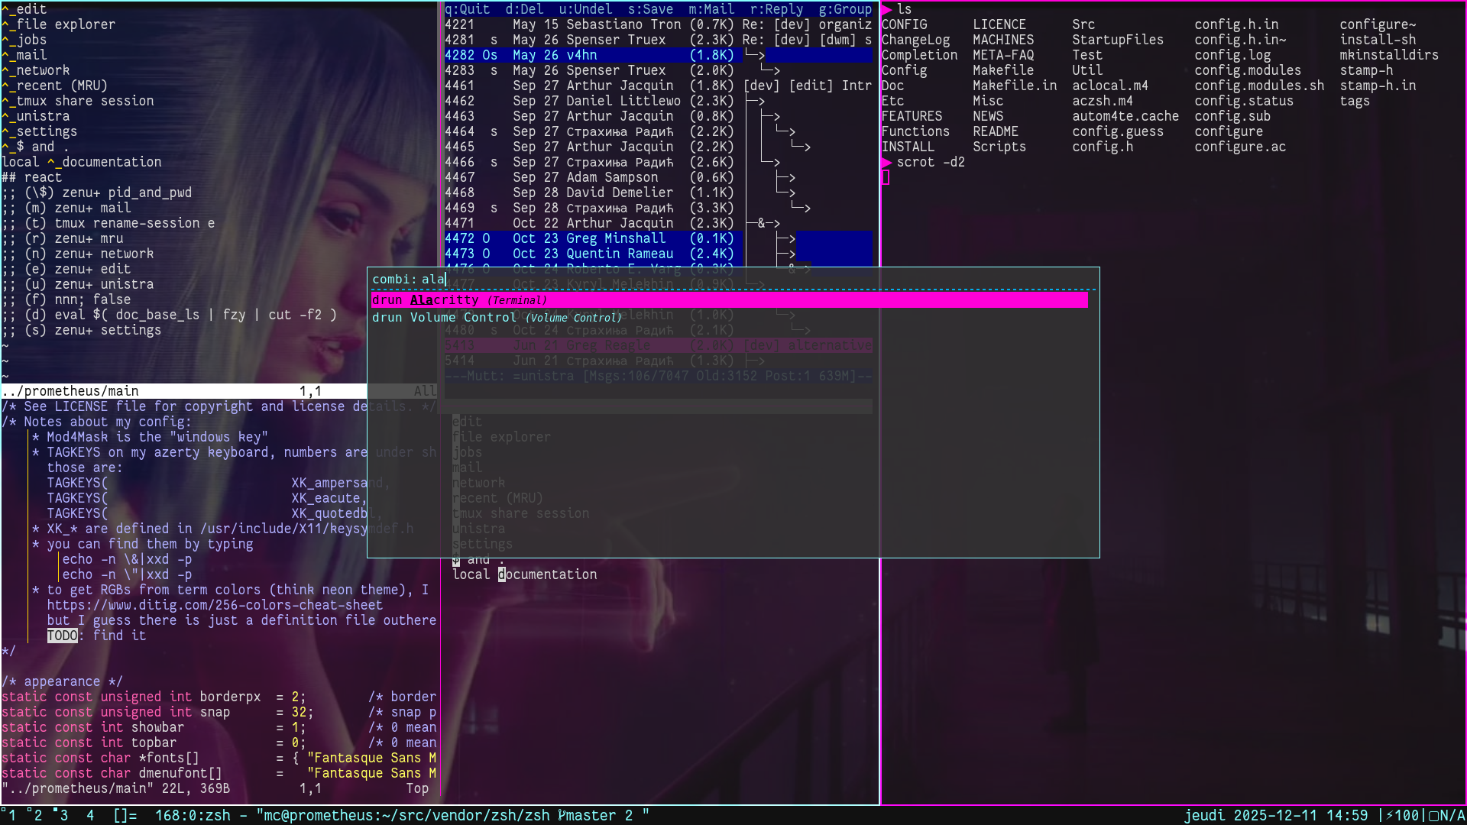The height and width of the screenshot is (825, 1467).
Task: Click the N/A status indicator icon
Action: coord(1434,815)
